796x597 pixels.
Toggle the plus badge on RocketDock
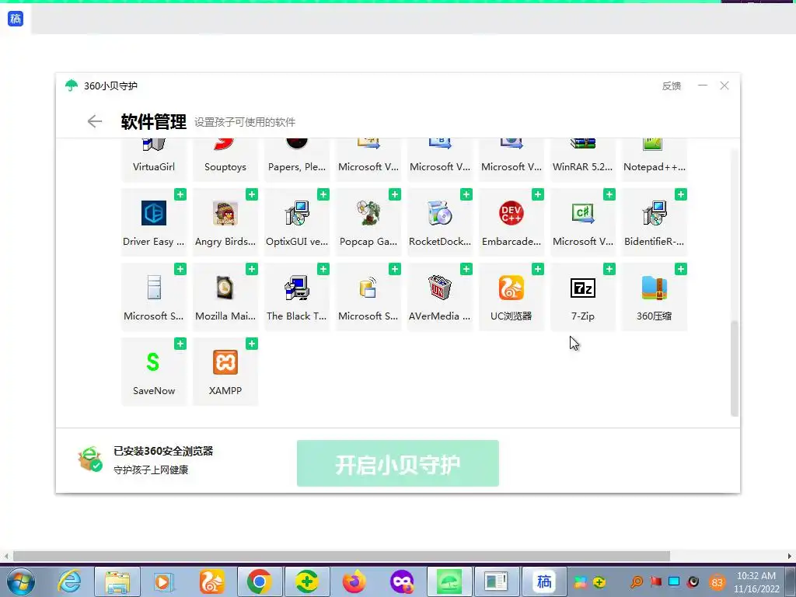(466, 194)
